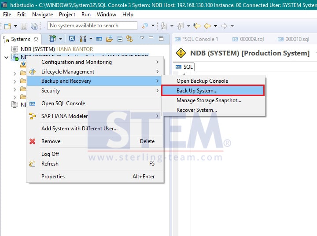Open Lifecycle Management submenu
317x236 pixels.
coord(95,72)
